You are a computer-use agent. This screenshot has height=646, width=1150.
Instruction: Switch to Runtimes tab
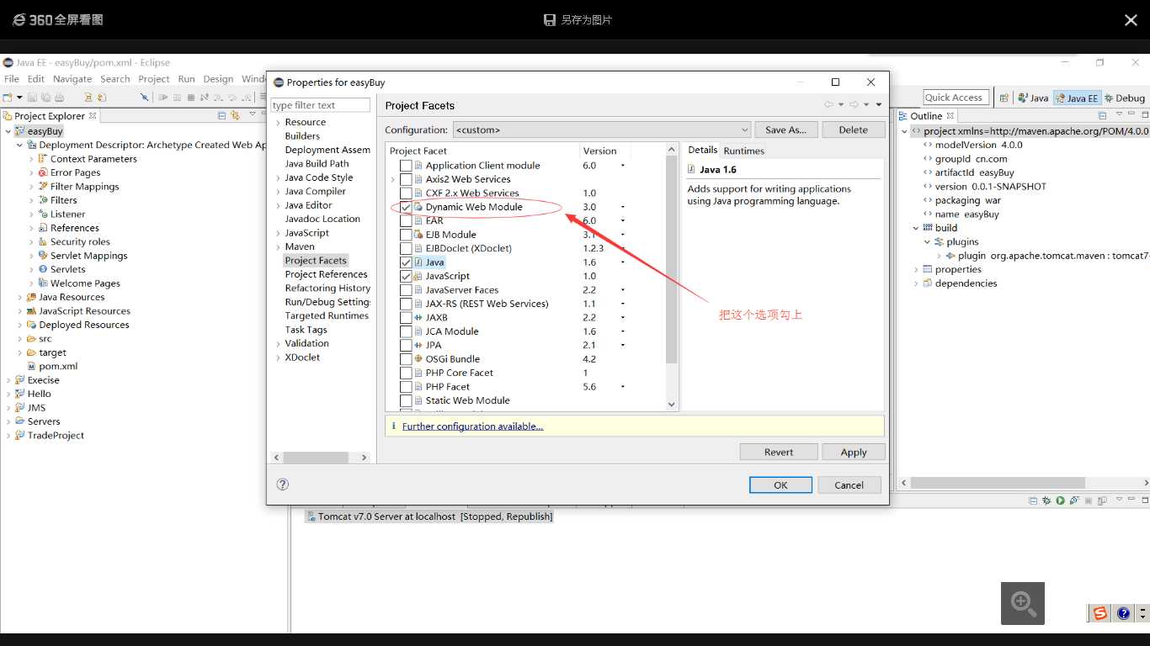click(744, 151)
